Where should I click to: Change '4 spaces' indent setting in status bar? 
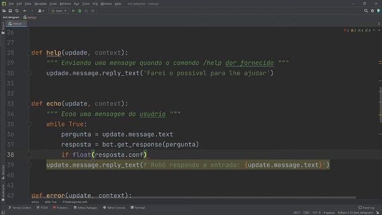point(329,213)
